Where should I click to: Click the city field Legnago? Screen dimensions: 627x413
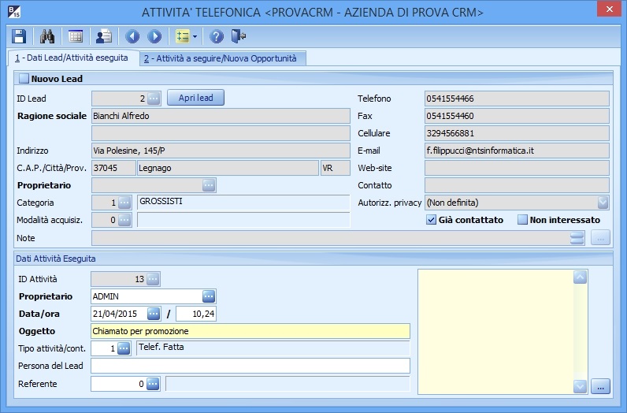coord(228,168)
